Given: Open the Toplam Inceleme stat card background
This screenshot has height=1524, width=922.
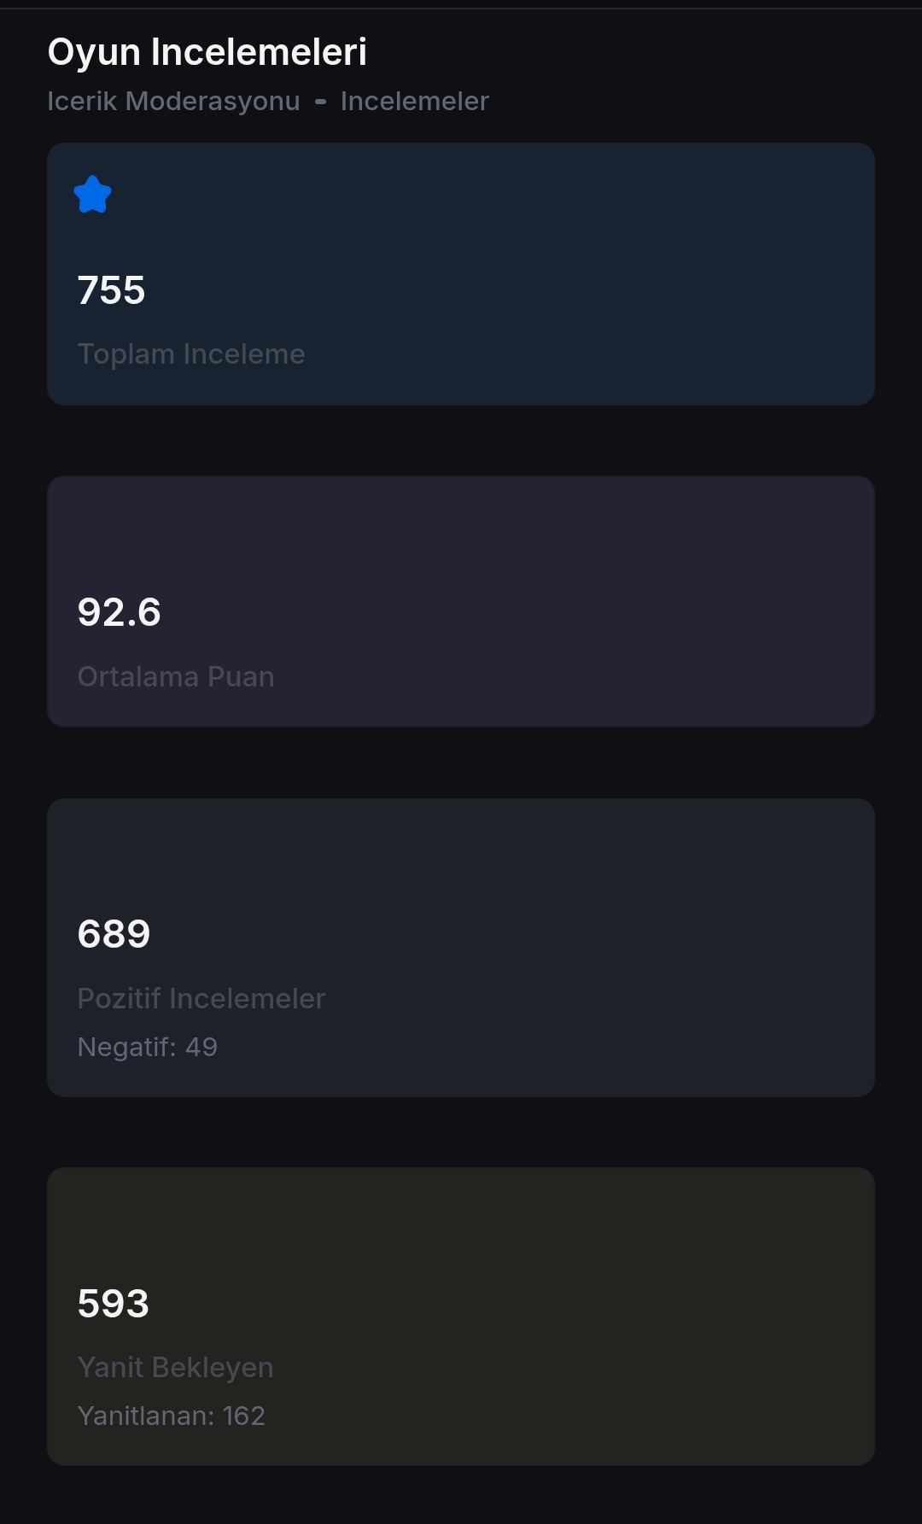Looking at the screenshot, I should pos(598,273).
